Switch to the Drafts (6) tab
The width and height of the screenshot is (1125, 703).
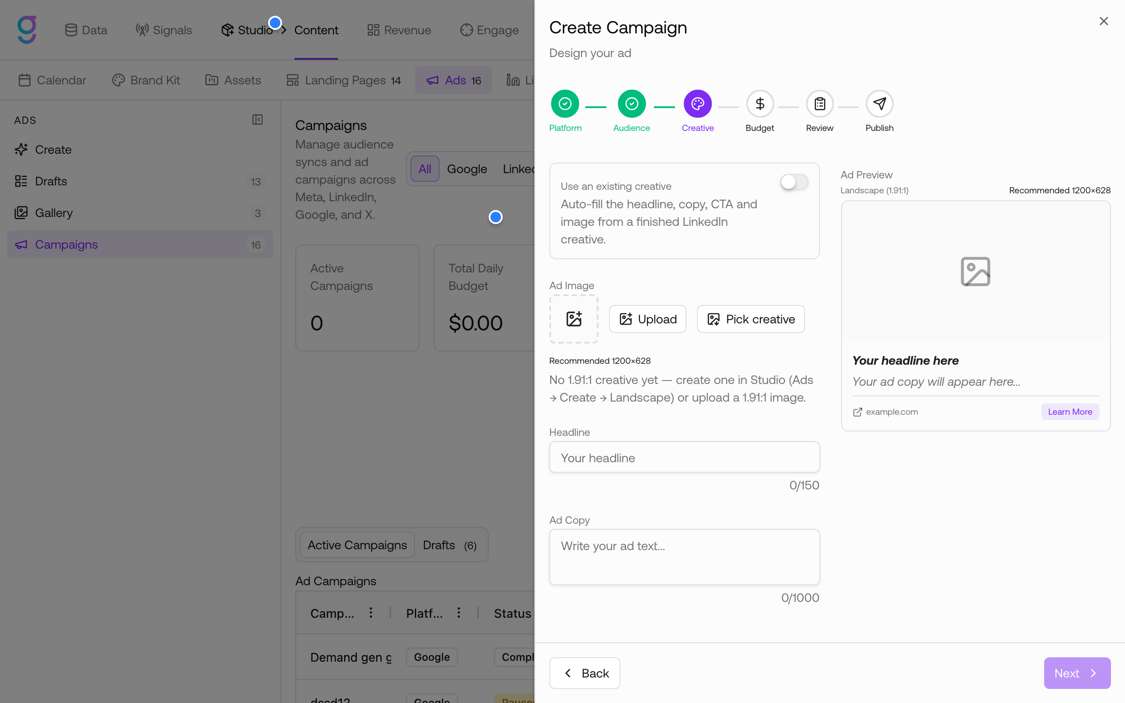(450, 545)
